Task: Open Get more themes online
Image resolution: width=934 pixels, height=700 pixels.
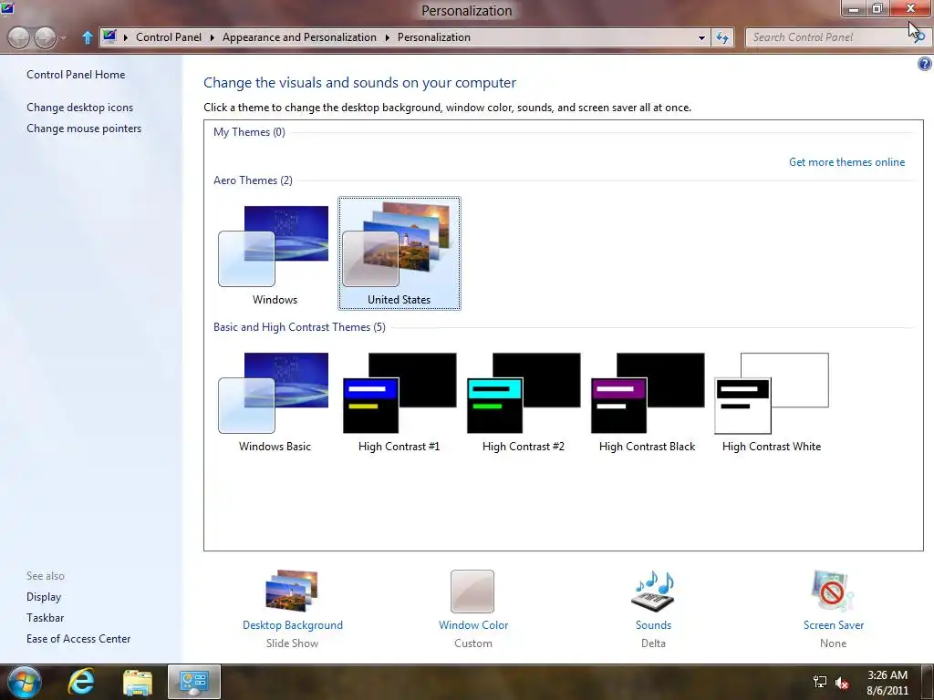Action: 846,162
